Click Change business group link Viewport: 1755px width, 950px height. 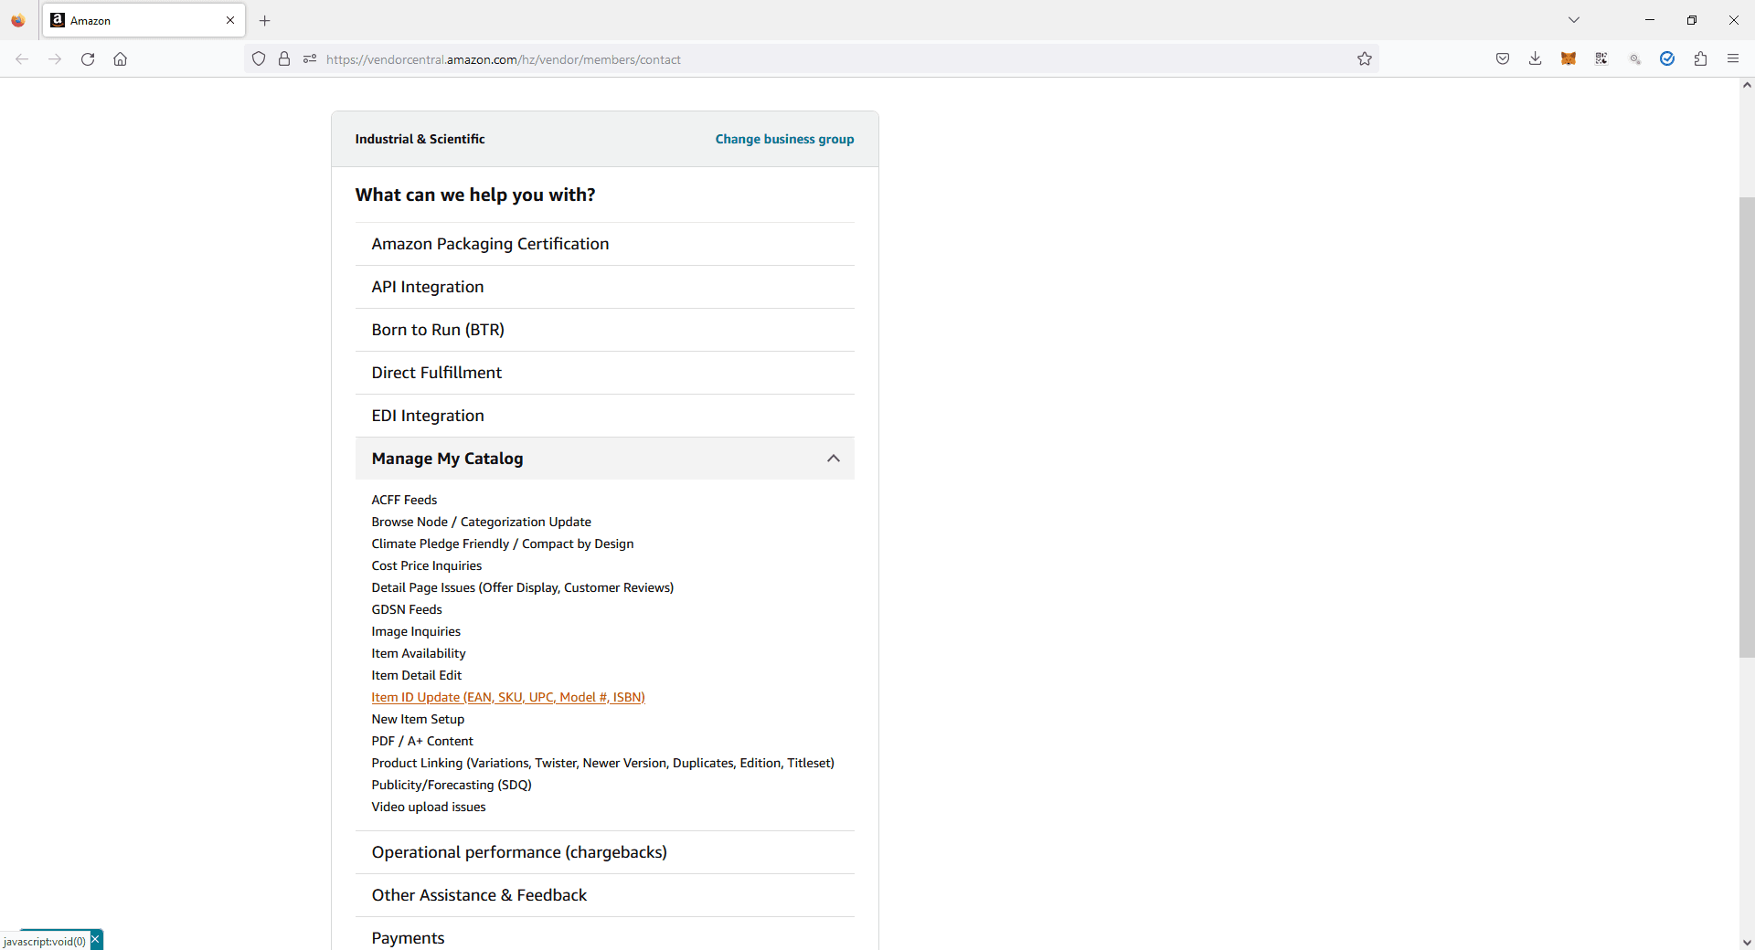click(784, 139)
